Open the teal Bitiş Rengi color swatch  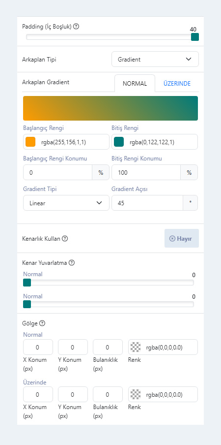point(119,142)
